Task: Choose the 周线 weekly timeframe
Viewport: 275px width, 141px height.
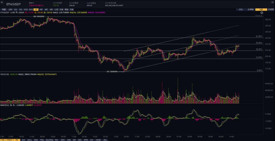Action: 66,10
